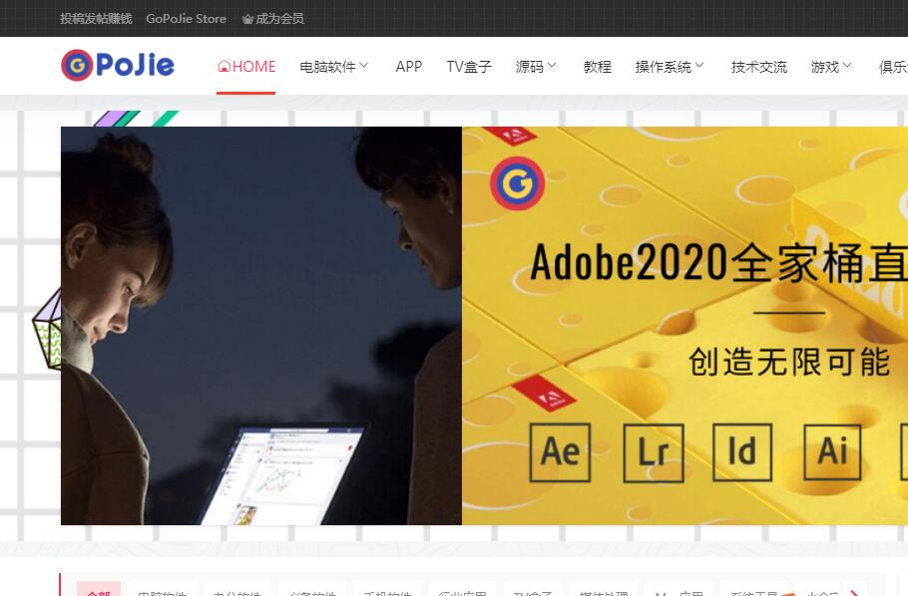Open the APP nav item
This screenshot has height=596, width=908.
click(x=409, y=67)
